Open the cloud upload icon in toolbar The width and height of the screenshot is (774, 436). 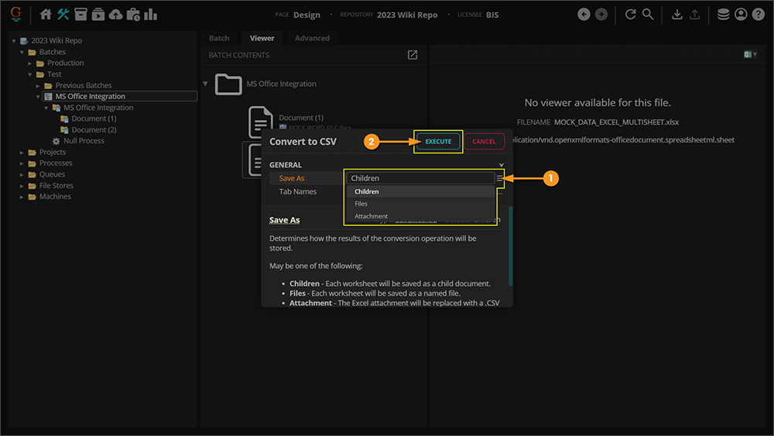(115, 14)
